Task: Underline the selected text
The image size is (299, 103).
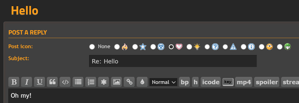Action: click(39, 82)
